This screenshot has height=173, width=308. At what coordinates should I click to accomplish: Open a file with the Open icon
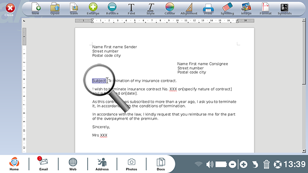point(55,9)
